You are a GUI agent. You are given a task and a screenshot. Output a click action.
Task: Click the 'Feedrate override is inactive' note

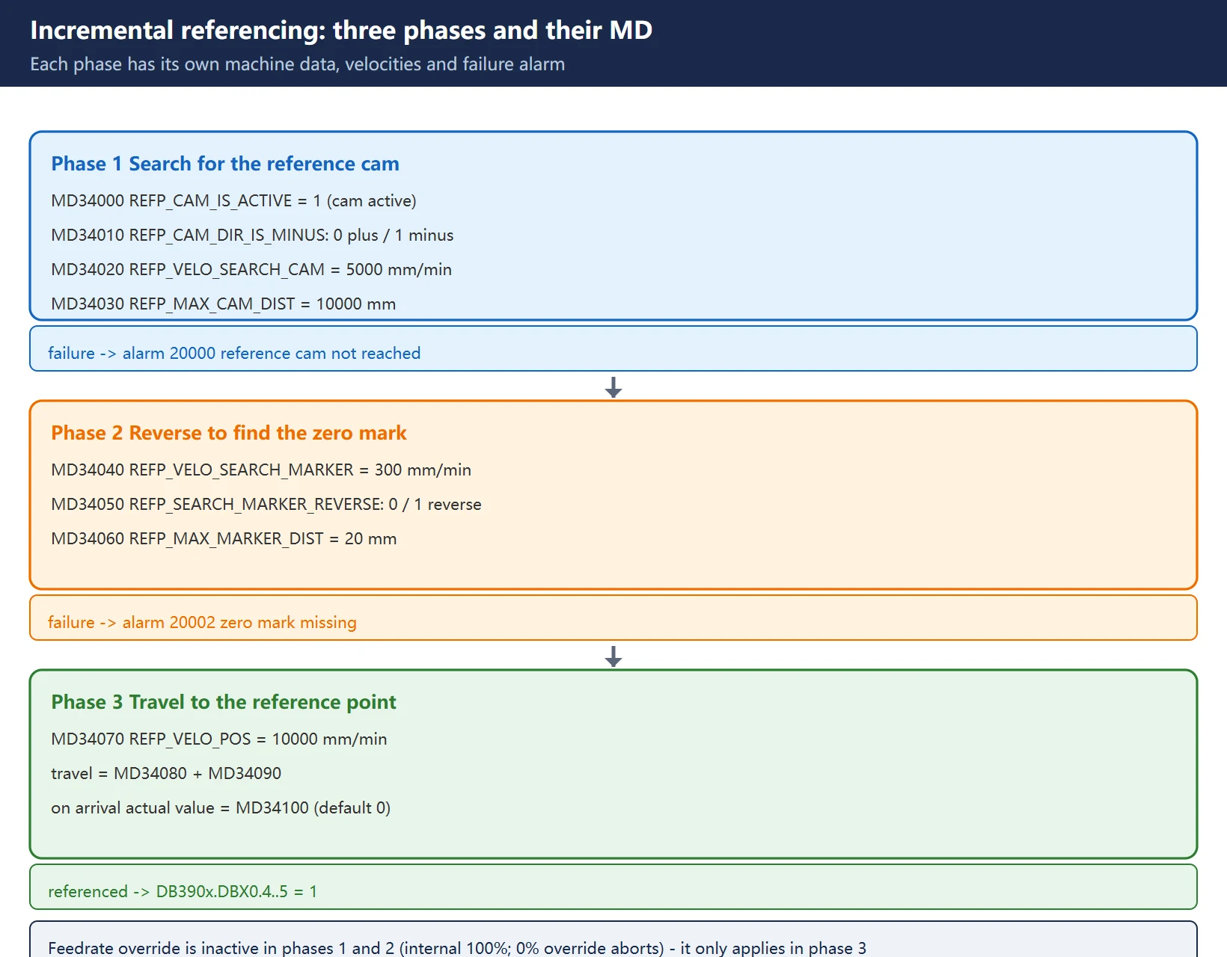pyautogui.click(x=457, y=948)
